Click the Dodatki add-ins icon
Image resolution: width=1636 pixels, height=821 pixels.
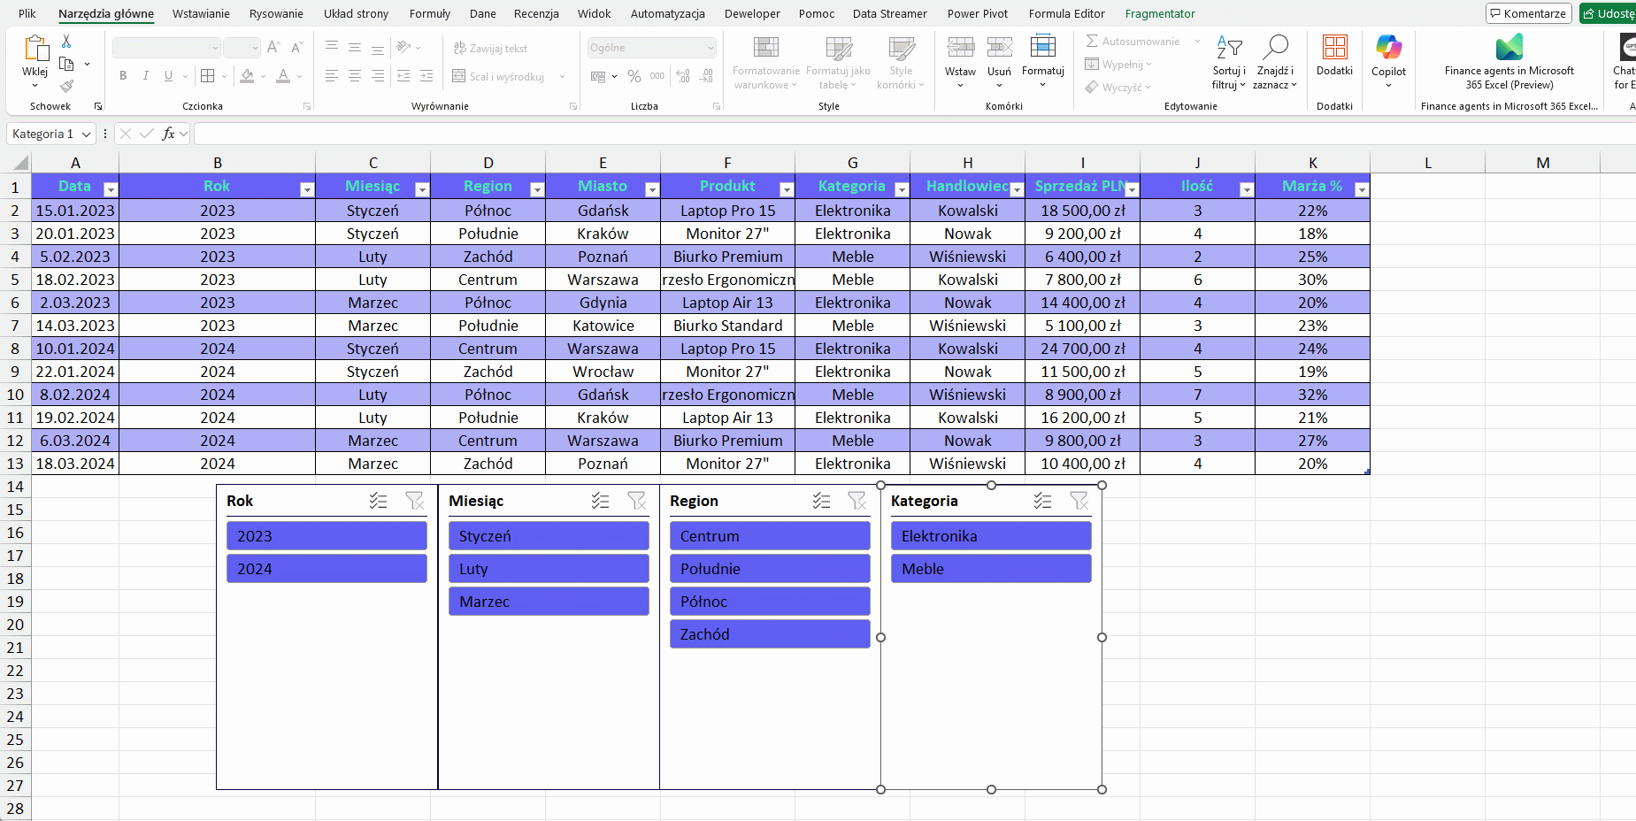pyautogui.click(x=1334, y=49)
